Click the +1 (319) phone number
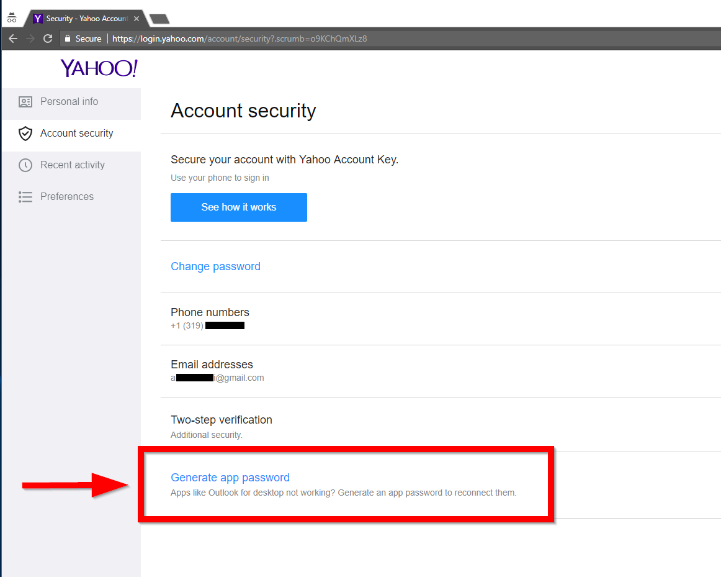The width and height of the screenshot is (721, 577). [x=207, y=326]
